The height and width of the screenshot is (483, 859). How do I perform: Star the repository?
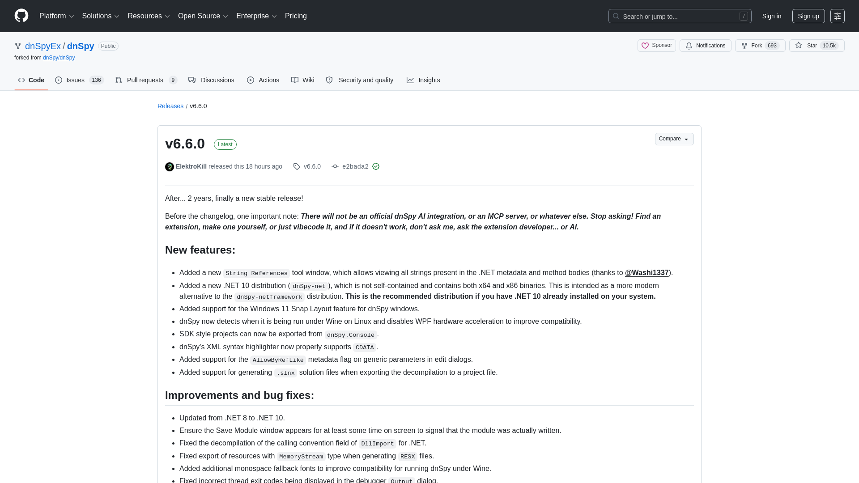point(816,46)
